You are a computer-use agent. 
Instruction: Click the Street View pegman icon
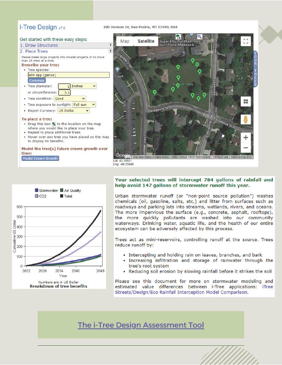(245, 119)
